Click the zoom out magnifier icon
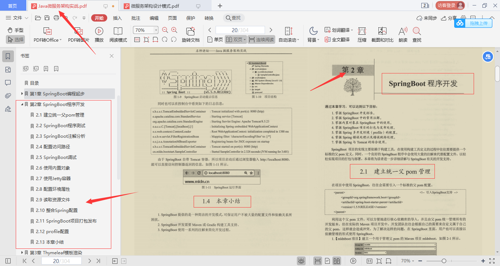This screenshot has height=266, width=500. 165,30
